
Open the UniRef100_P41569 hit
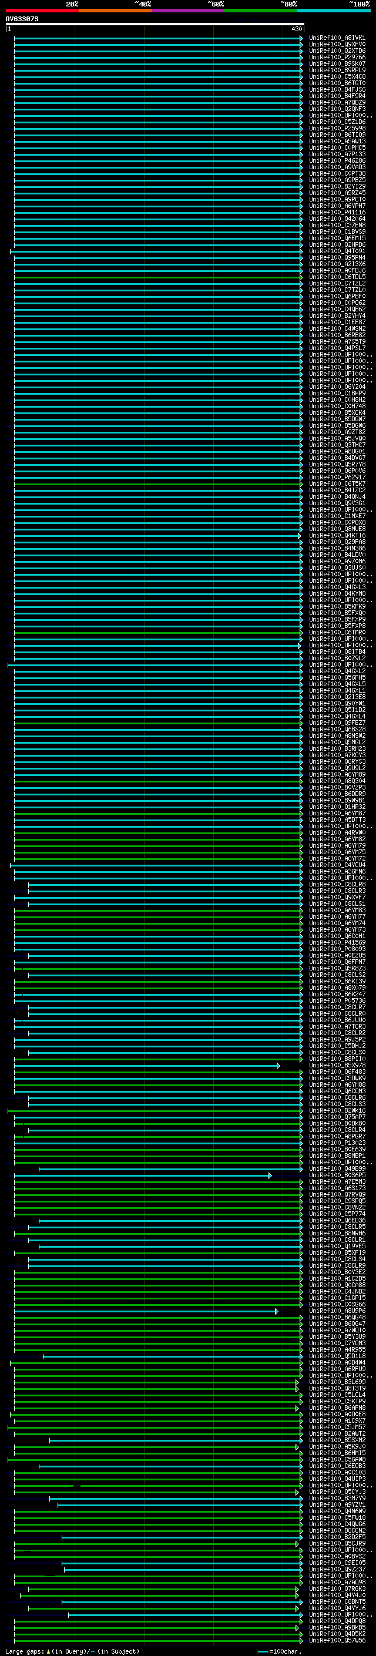337,943
